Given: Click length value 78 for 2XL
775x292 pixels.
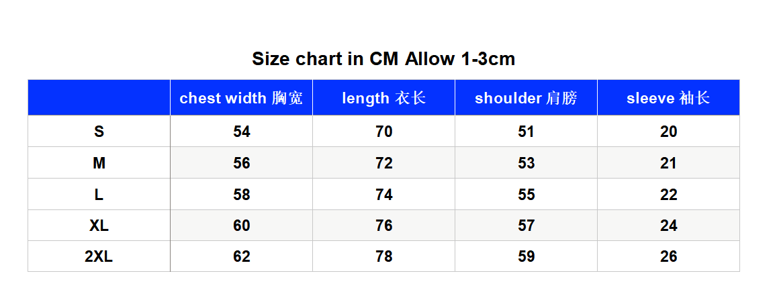Looking at the screenshot, I should pos(384,256).
